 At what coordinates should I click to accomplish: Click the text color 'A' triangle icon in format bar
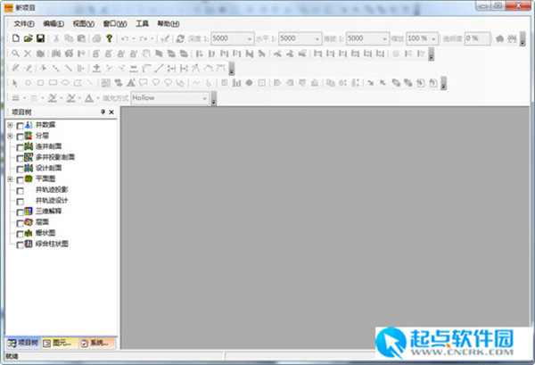(x=89, y=98)
